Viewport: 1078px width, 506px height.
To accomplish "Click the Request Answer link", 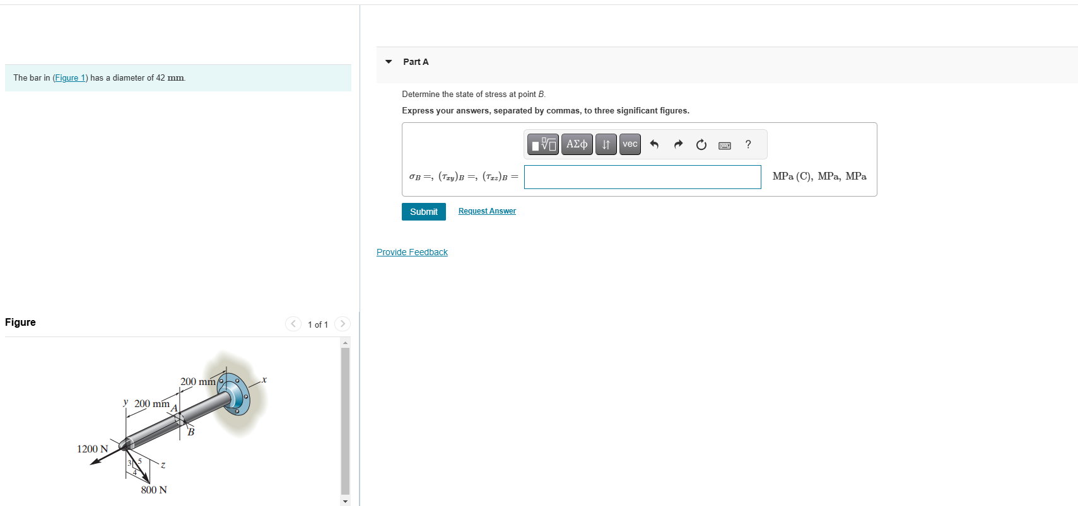I will (x=487, y=211).
